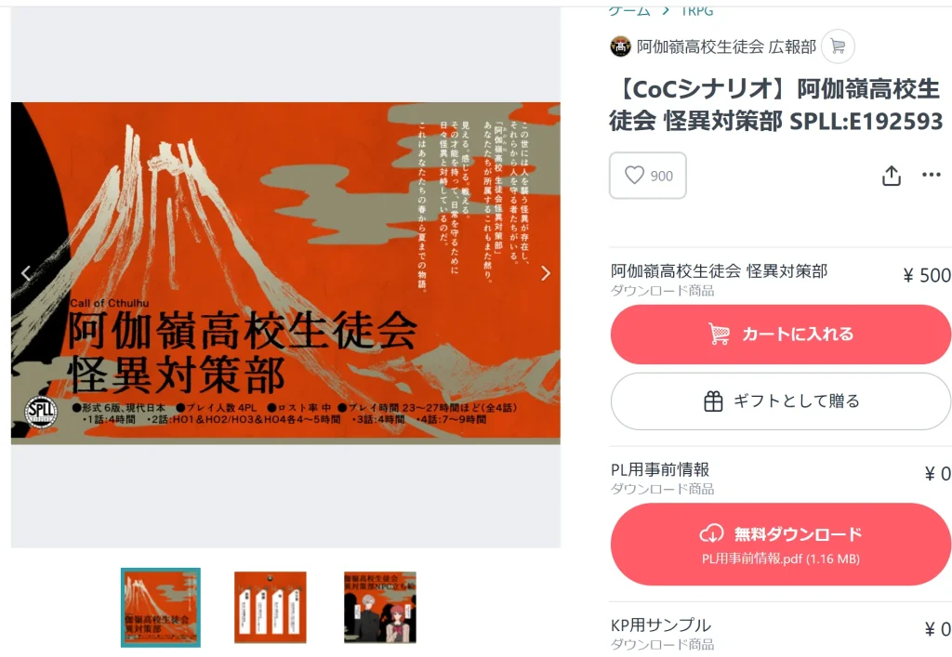Show the previous gallery image with the left arrow

point(26,273)
